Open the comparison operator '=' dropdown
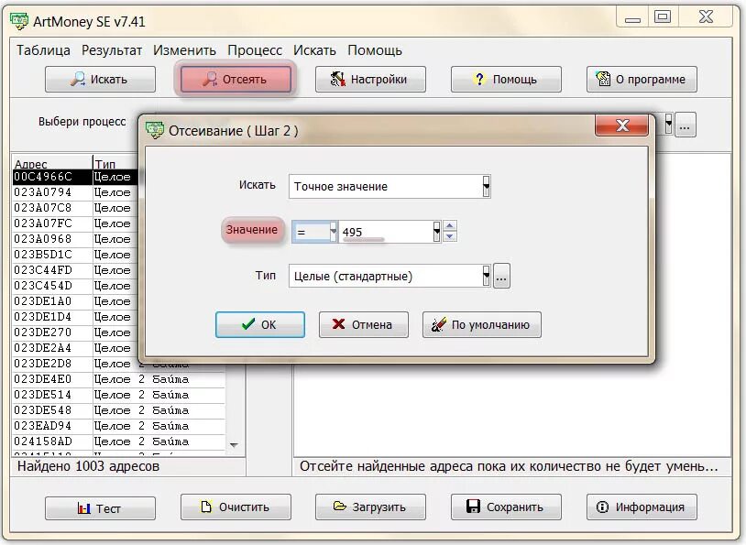This screenshot has height=545, width=746. point(333,232)
